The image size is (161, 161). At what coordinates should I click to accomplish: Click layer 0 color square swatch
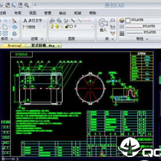click(x=71, y=26)
